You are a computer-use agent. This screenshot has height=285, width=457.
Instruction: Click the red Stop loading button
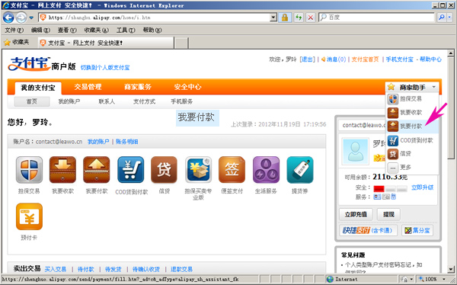pos(311,18)
